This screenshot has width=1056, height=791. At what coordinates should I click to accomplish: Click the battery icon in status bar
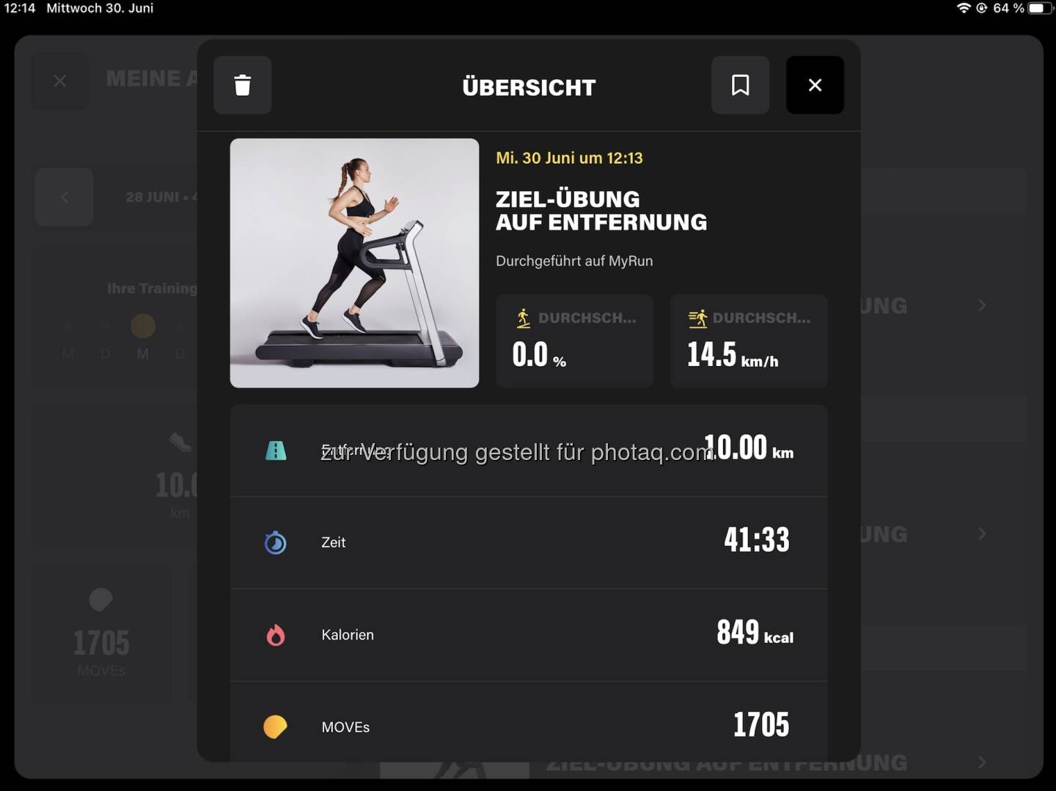pyautogui.click(x=1038, y=8)
